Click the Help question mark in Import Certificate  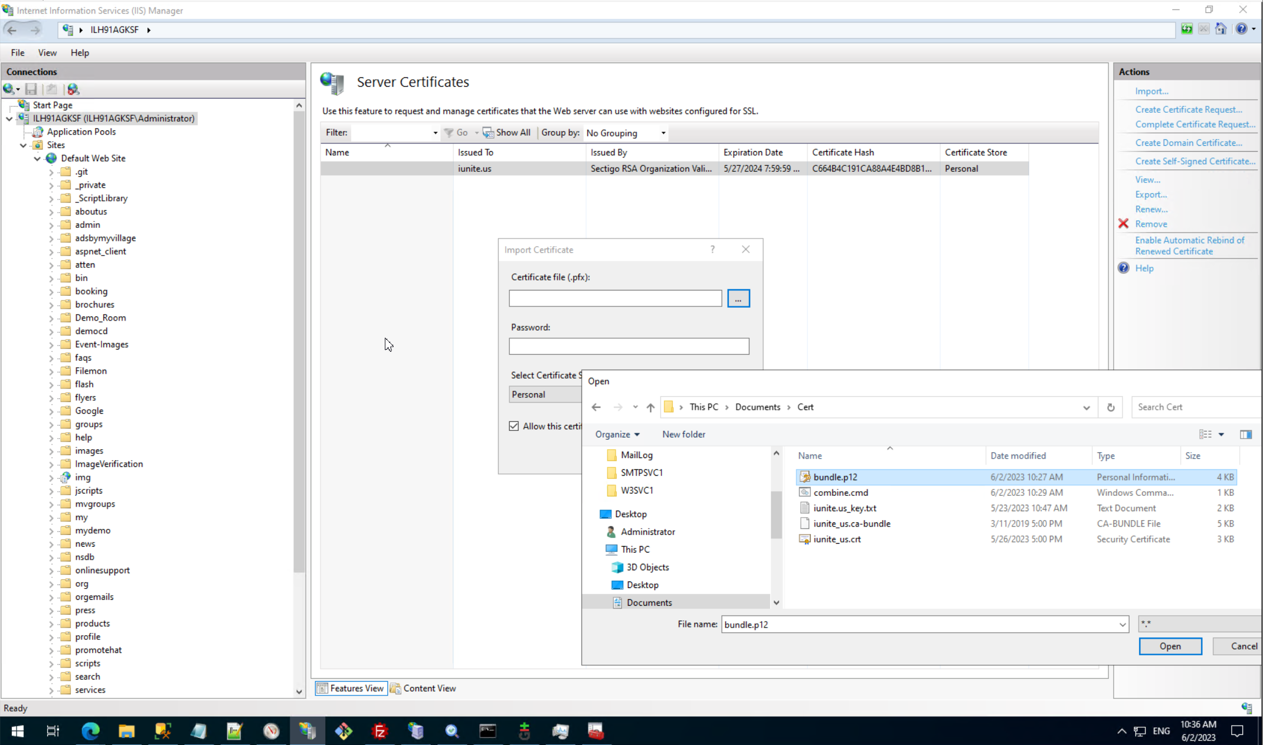pyautogui.click(x=712, y=250)
